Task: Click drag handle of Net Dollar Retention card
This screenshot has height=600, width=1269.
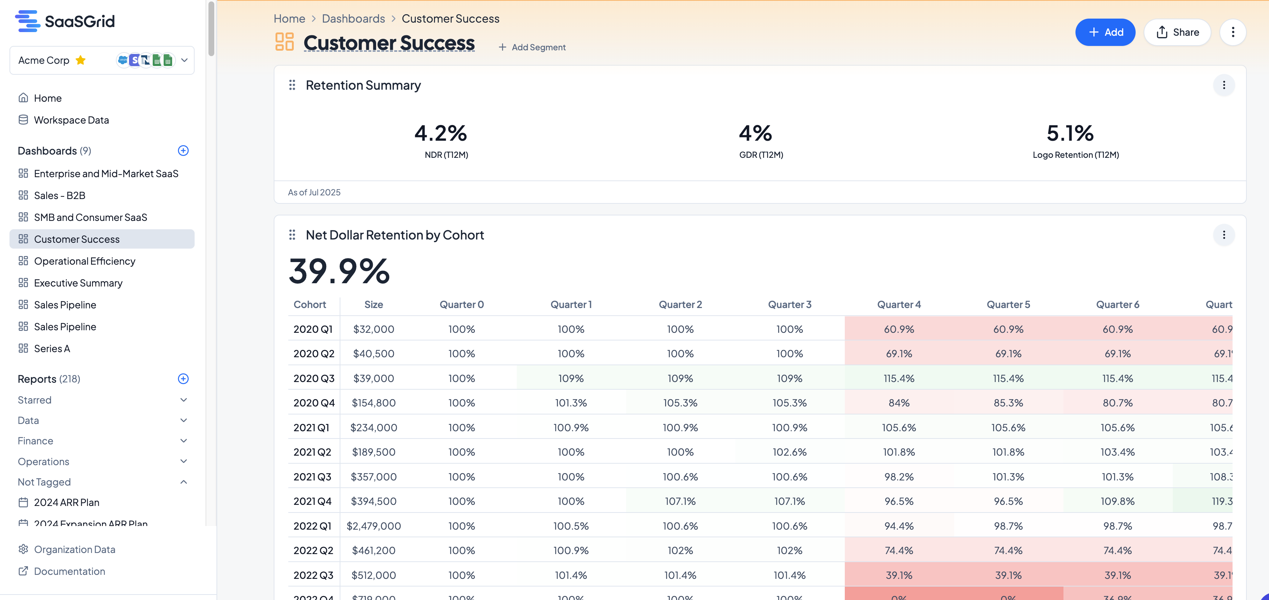Action: pyautogui.click(x=292, y=235)
